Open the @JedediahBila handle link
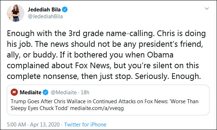The image size is (217, 130). pyautogui.click(x=45, y=16)
